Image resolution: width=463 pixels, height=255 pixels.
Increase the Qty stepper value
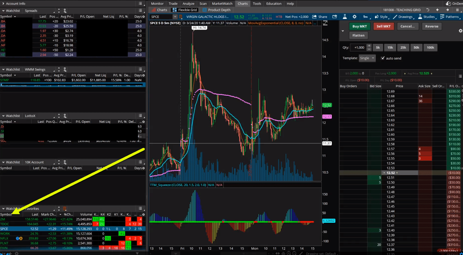tap(369, 46)
